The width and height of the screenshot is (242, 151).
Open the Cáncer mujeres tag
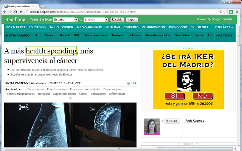[113, 89]
